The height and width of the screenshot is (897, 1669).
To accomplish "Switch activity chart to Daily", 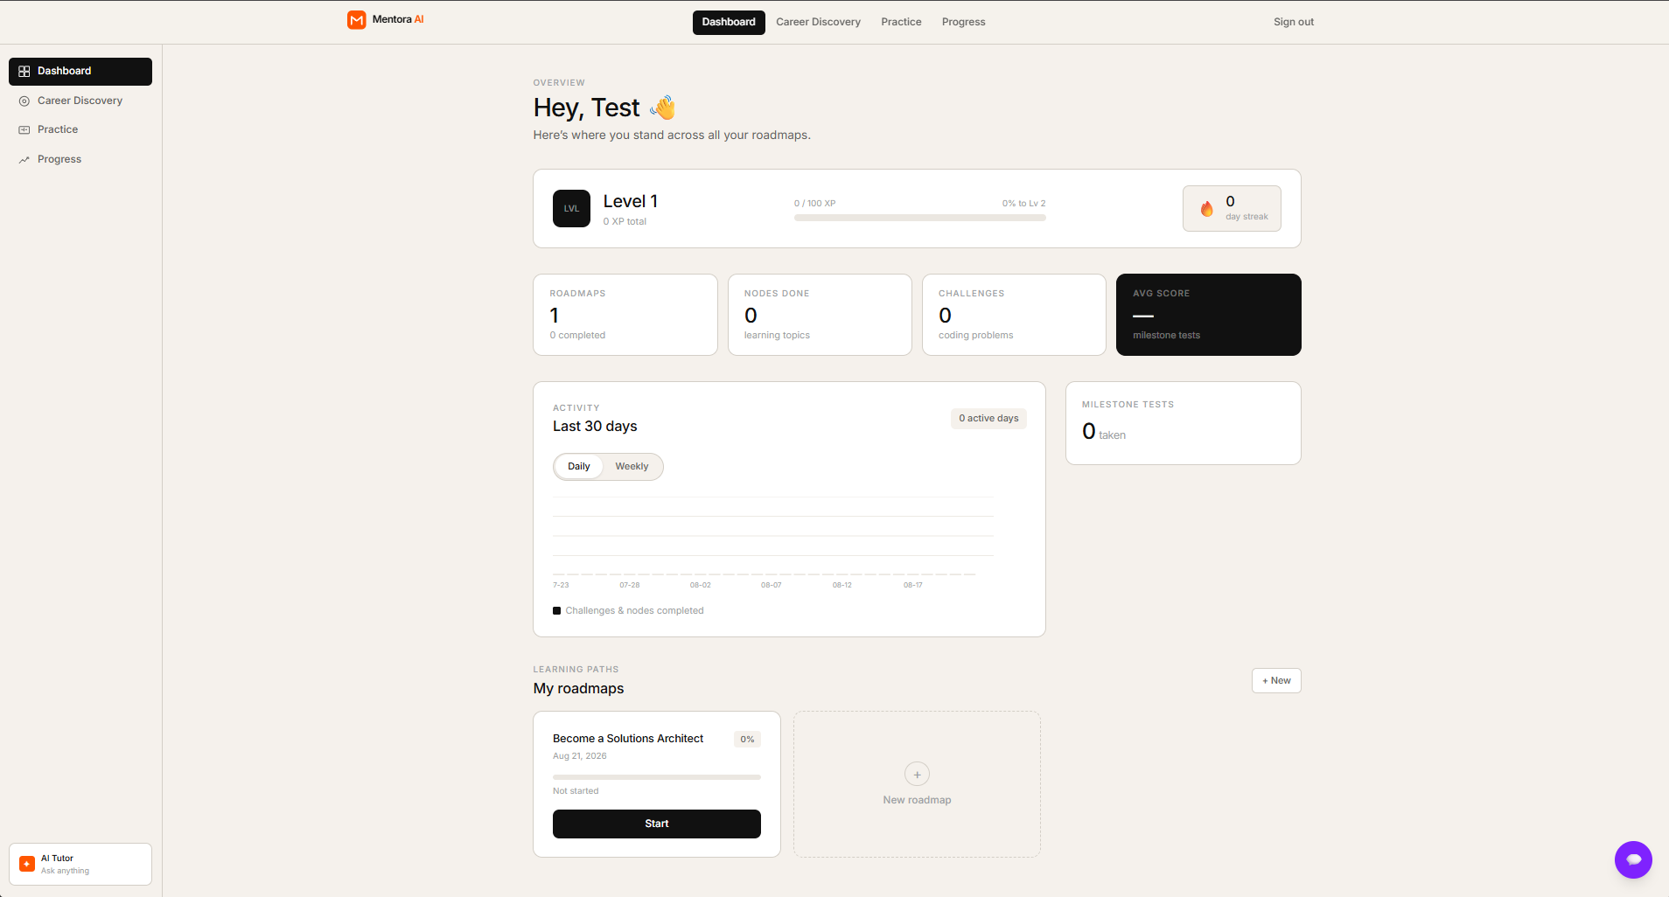I will point(579,467).
